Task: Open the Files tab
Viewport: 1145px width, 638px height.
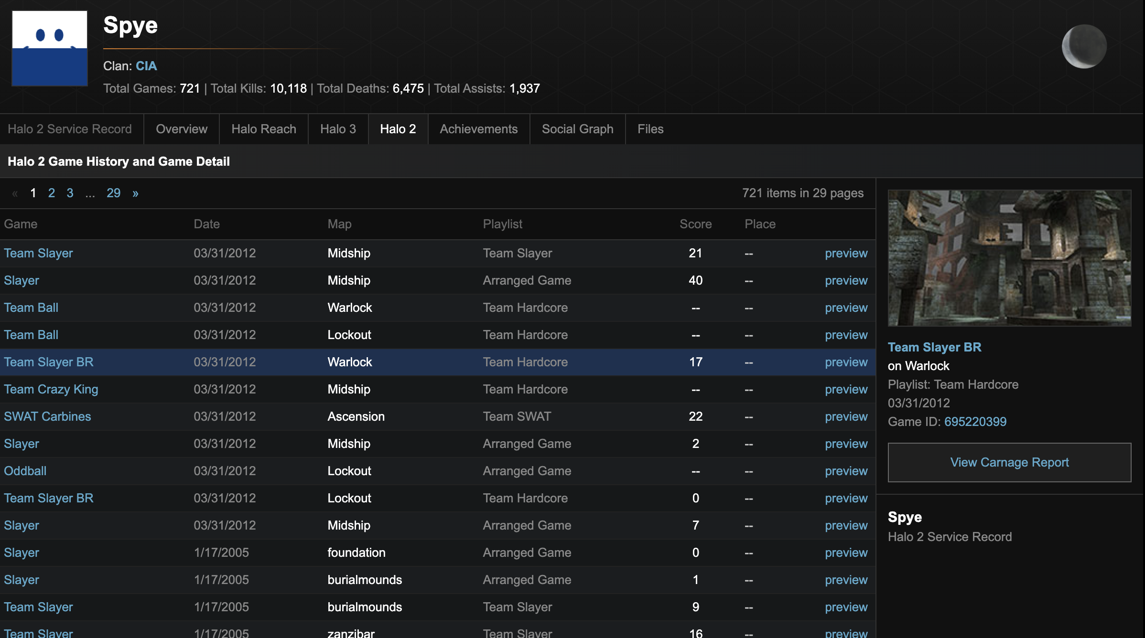Action: click(x=650, y=128)
